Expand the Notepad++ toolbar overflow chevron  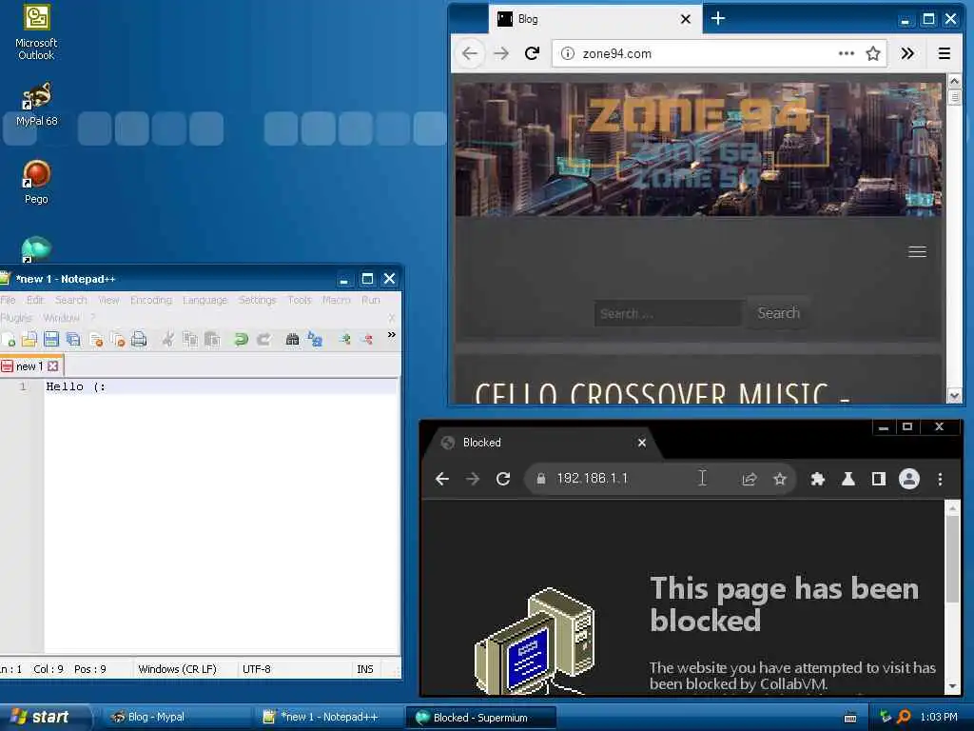pyautogui.click(x=391, y=335)
